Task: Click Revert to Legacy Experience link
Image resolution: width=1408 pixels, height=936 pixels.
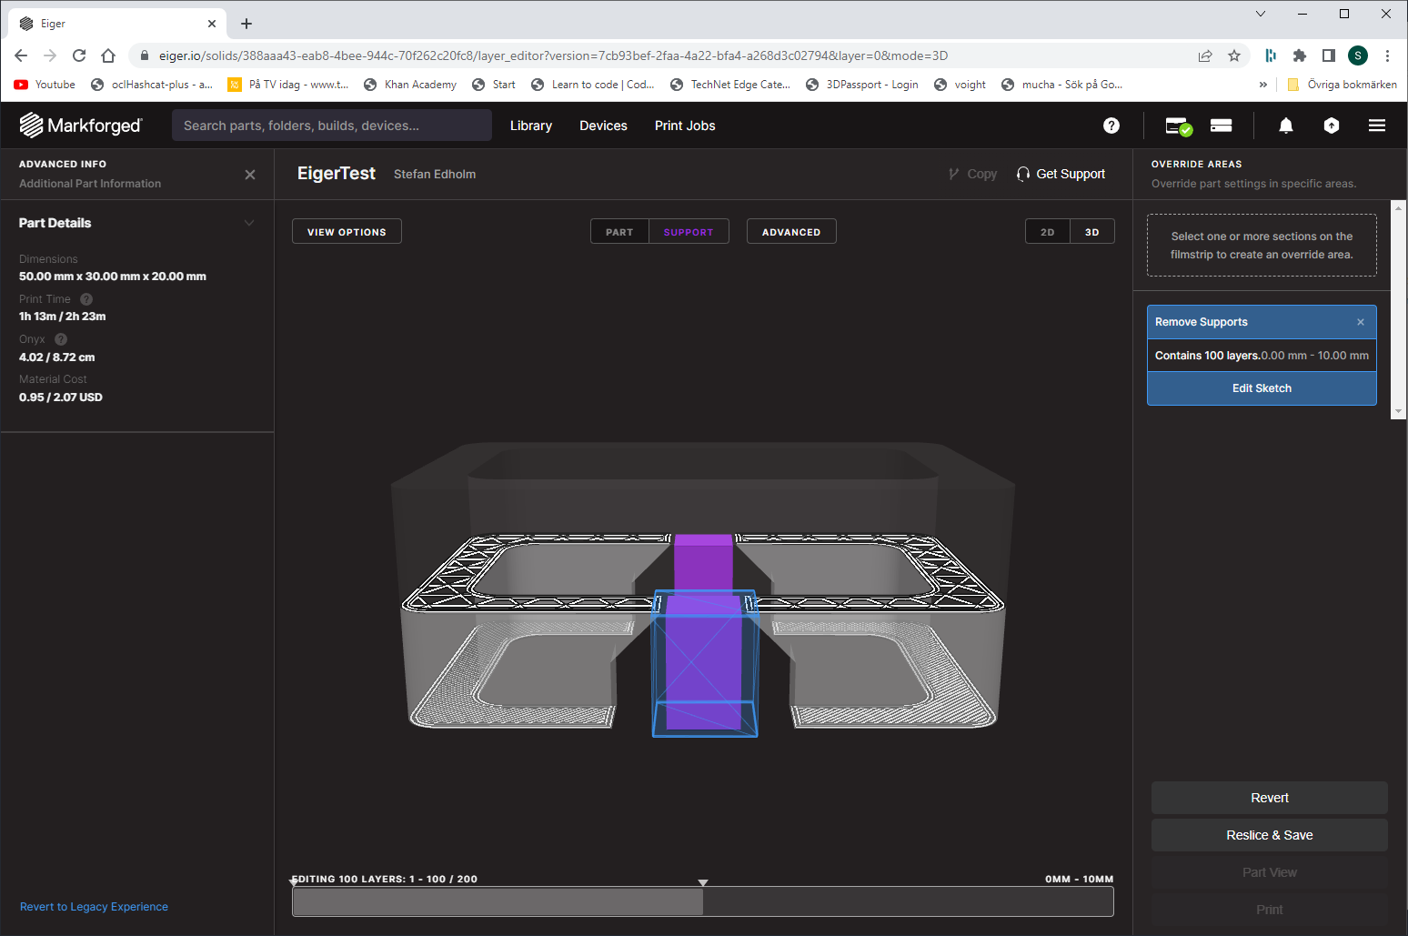Action: 94,907
